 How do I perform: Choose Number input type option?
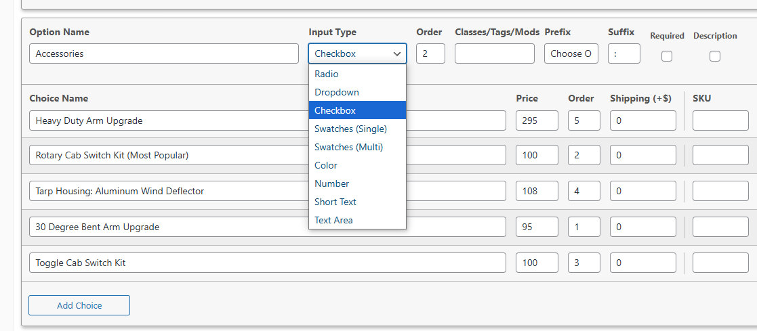pyautogui.click(x=357, y=184)
